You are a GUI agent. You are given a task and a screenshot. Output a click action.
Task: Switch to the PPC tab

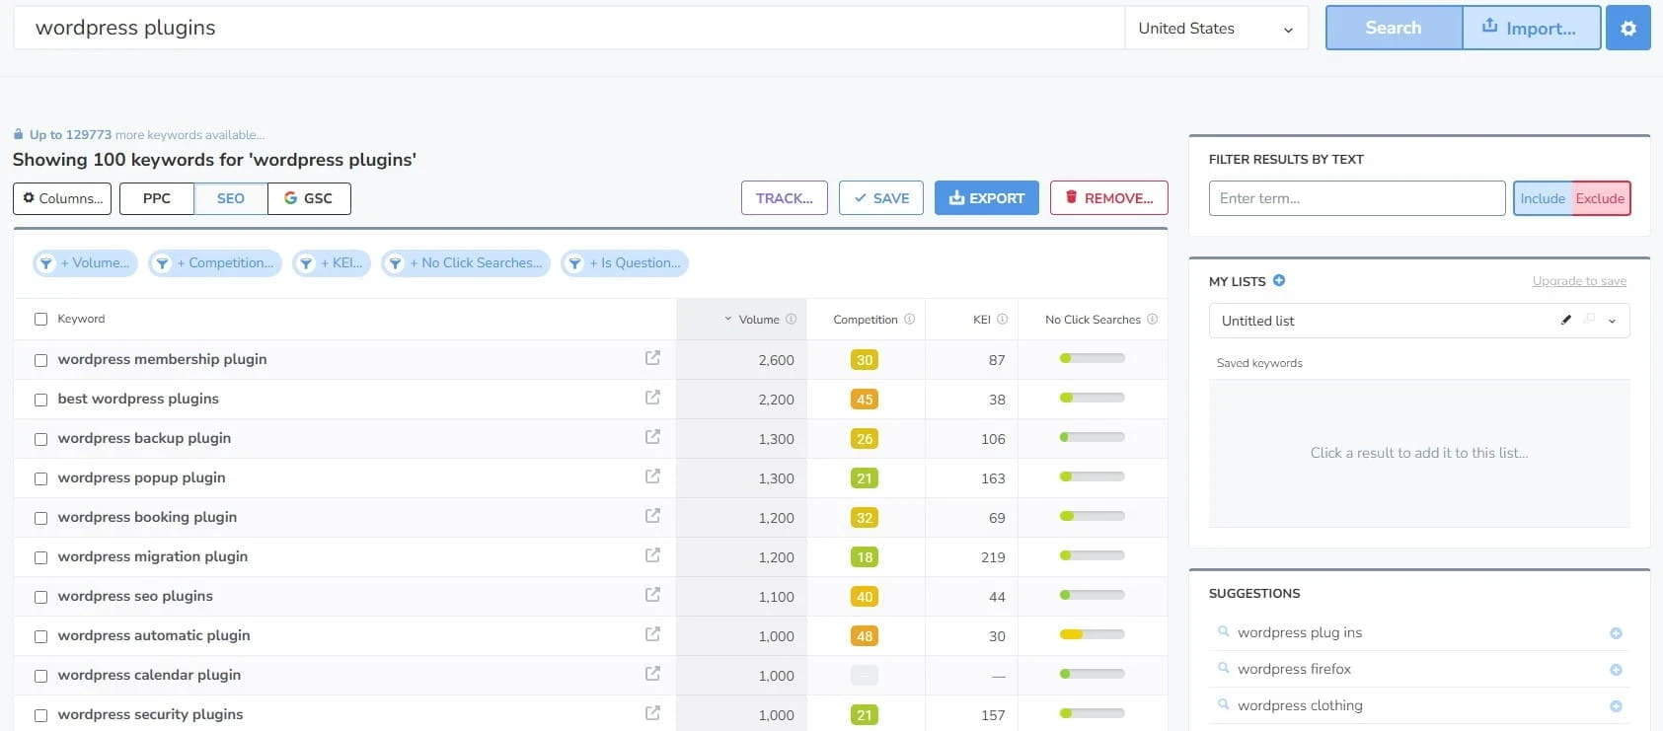pyautogui.click(x=157, y=198)
